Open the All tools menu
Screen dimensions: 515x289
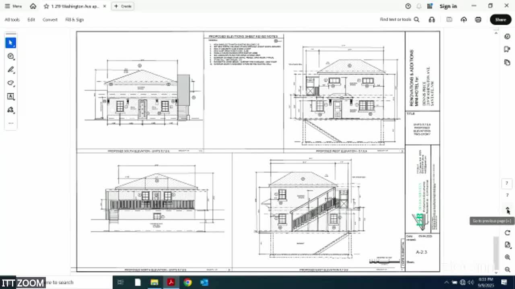[12, 20]
